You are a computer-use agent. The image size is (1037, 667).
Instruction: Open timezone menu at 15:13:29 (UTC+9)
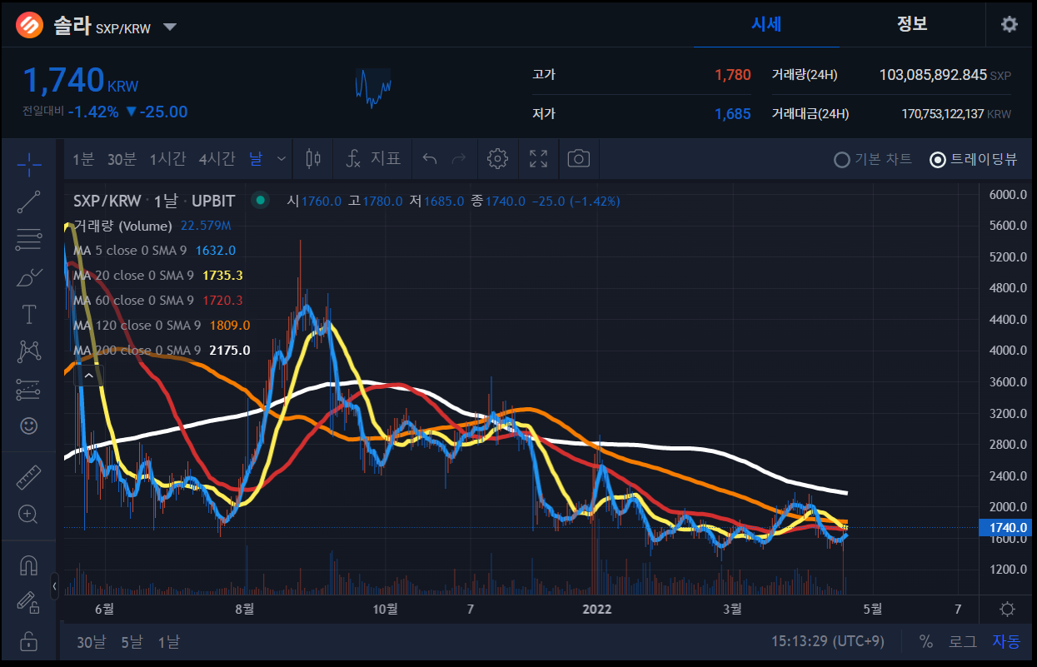point(828,642)
